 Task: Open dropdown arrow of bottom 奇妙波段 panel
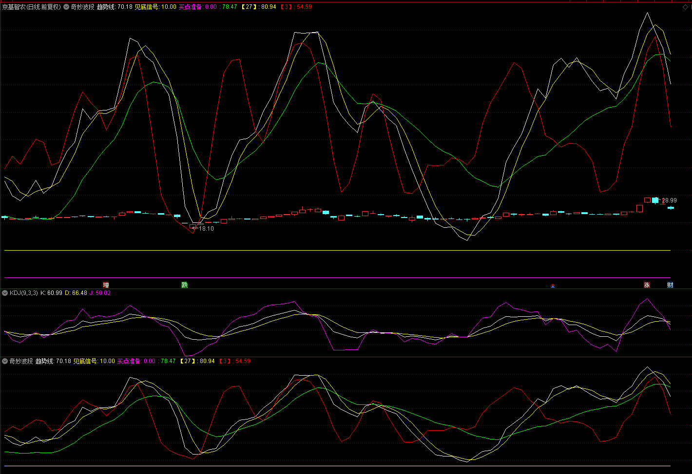click(x=5, y=361)
